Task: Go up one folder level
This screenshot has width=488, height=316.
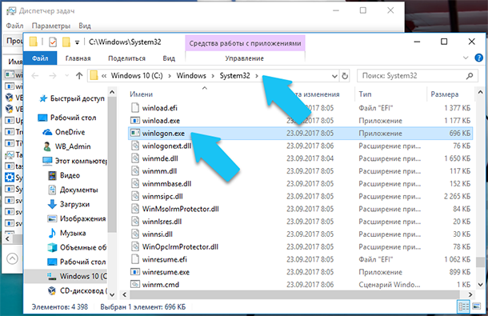Action: coord(79,76)
